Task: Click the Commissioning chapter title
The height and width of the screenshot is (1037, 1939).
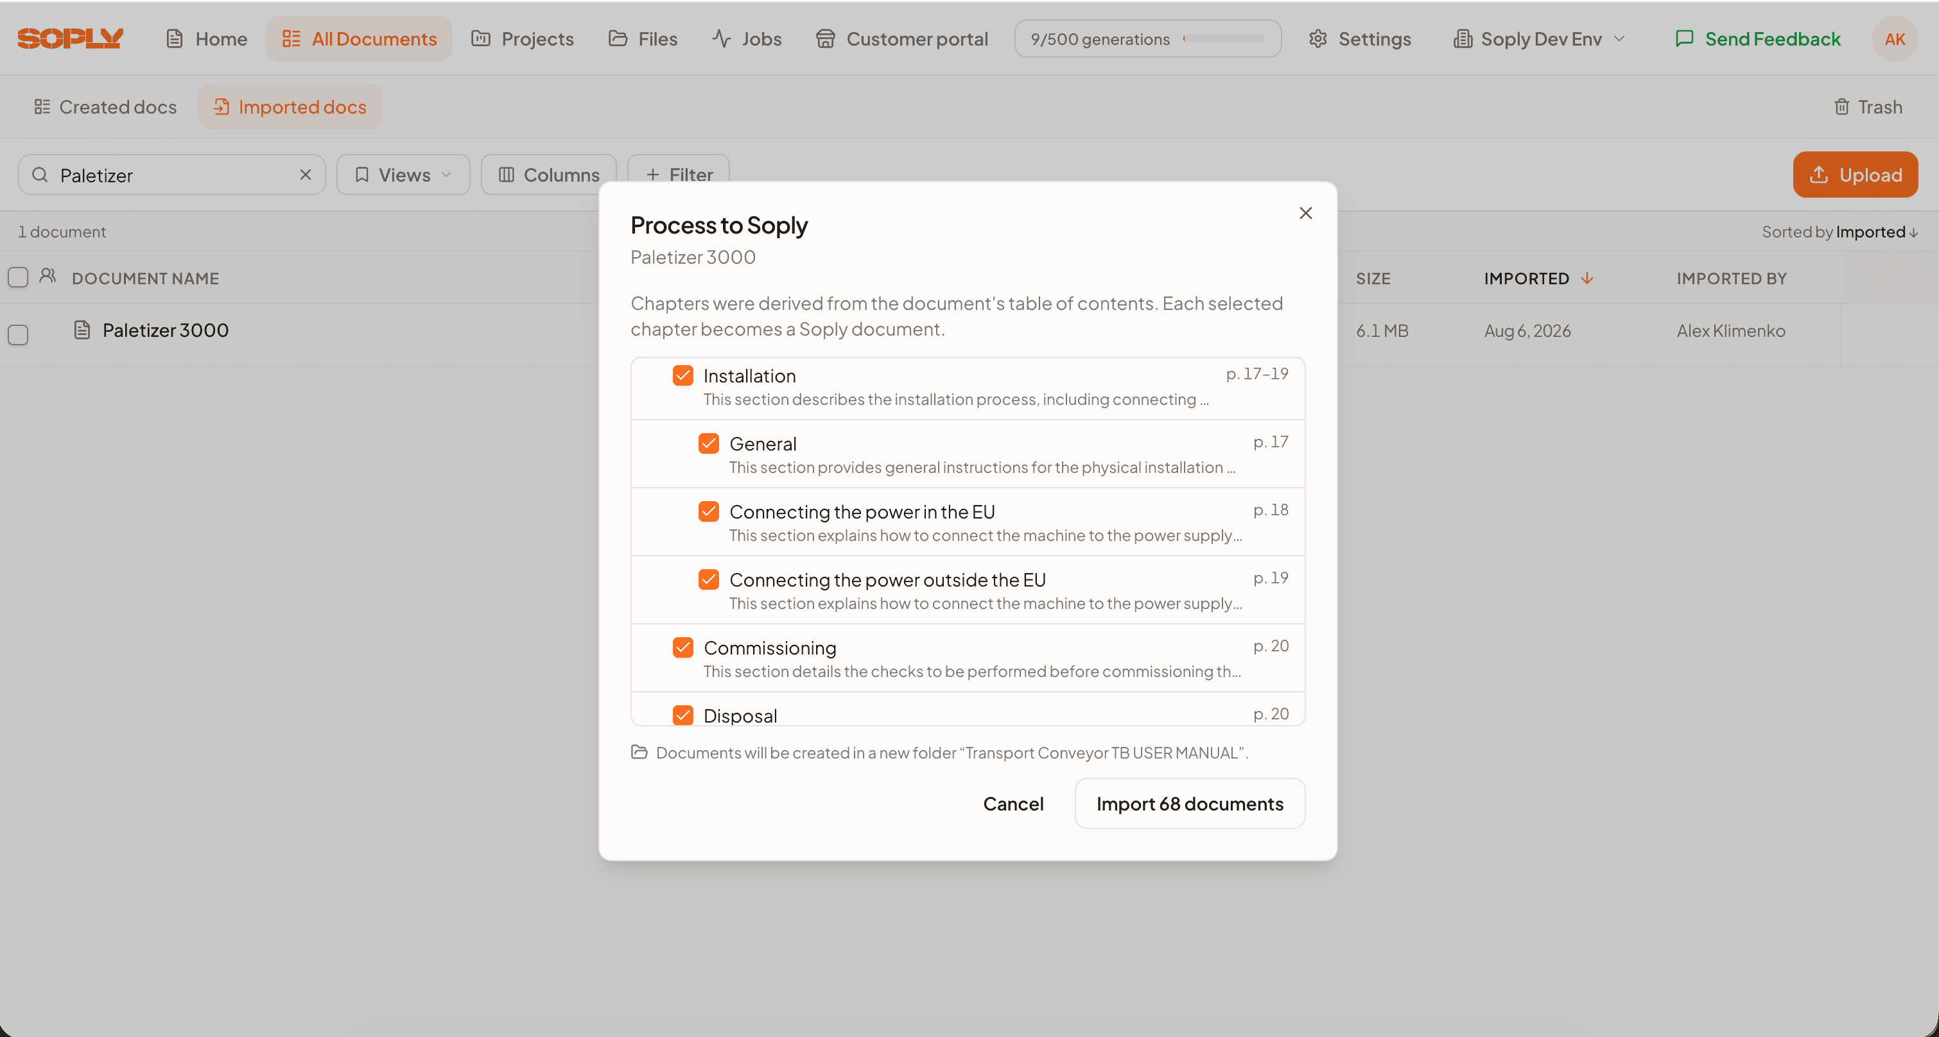Action: [x=769, y=648]
